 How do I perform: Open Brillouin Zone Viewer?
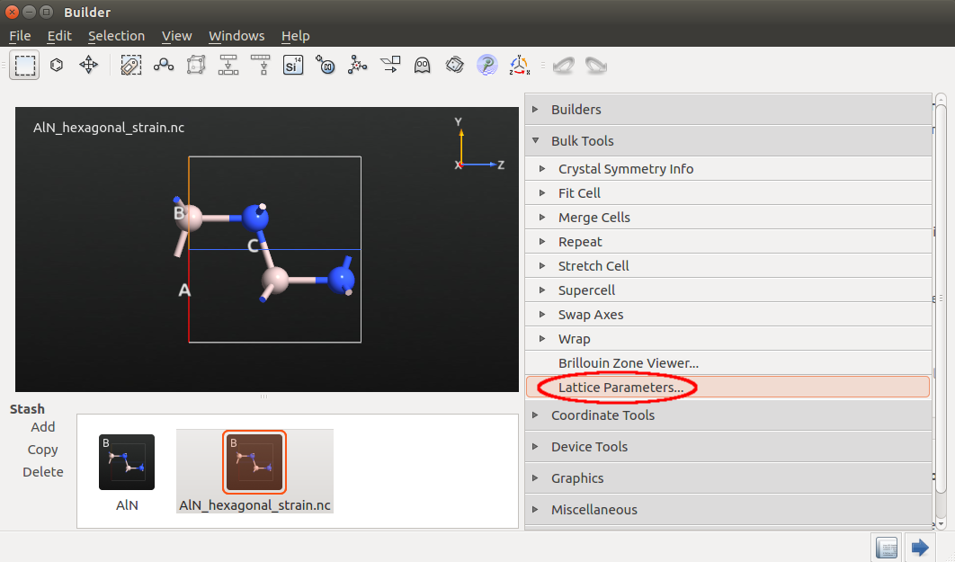(728, 363)
